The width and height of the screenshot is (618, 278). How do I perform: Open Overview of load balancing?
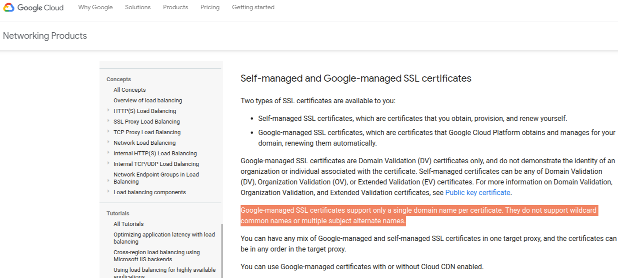148,101
